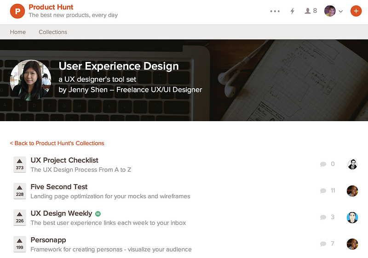Click the orange plus submit button
This screenshot has width=368, height=258.
pos(356,11)
